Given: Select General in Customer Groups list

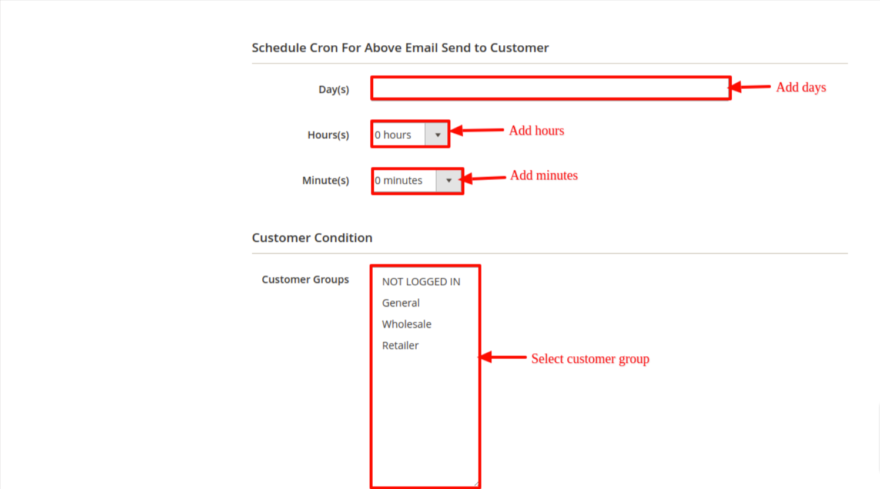Looking at the screenshot, I should tap(401, 303).
